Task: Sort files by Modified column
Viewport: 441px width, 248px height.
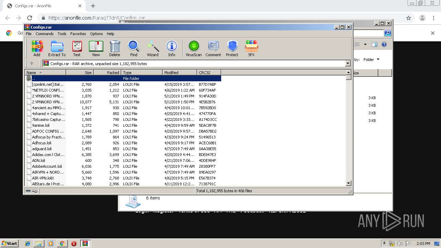Action: (x=180, y=72)
